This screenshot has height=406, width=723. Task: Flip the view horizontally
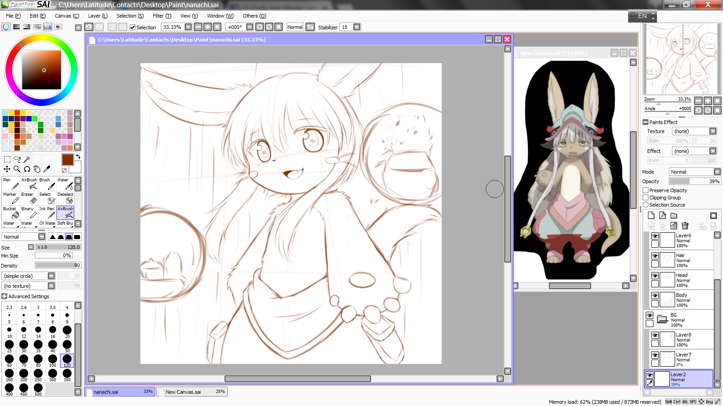[310, 27]
